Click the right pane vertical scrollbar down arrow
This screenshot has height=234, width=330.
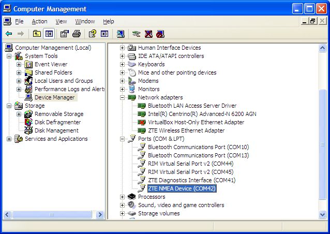click(323, 215)
